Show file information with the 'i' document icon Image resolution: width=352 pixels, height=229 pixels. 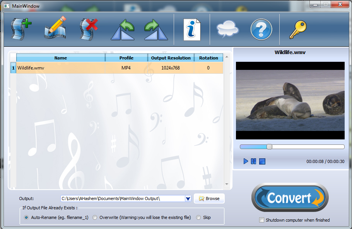tap(192, 30)
